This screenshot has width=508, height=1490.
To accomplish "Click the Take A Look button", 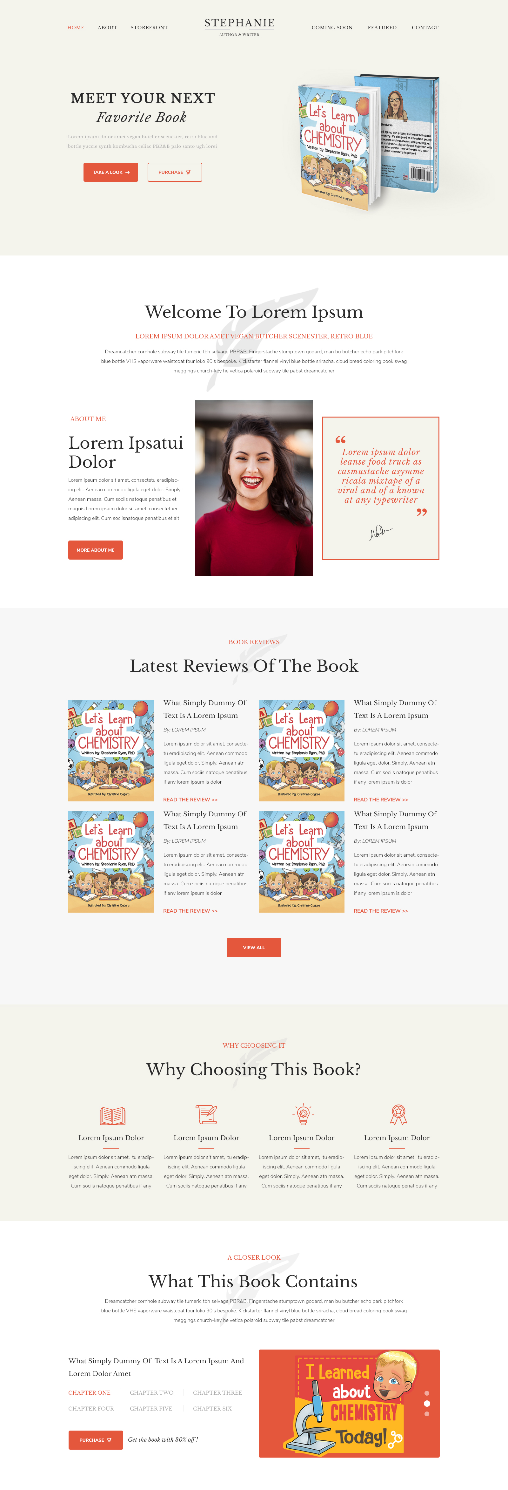I will 110,172.
